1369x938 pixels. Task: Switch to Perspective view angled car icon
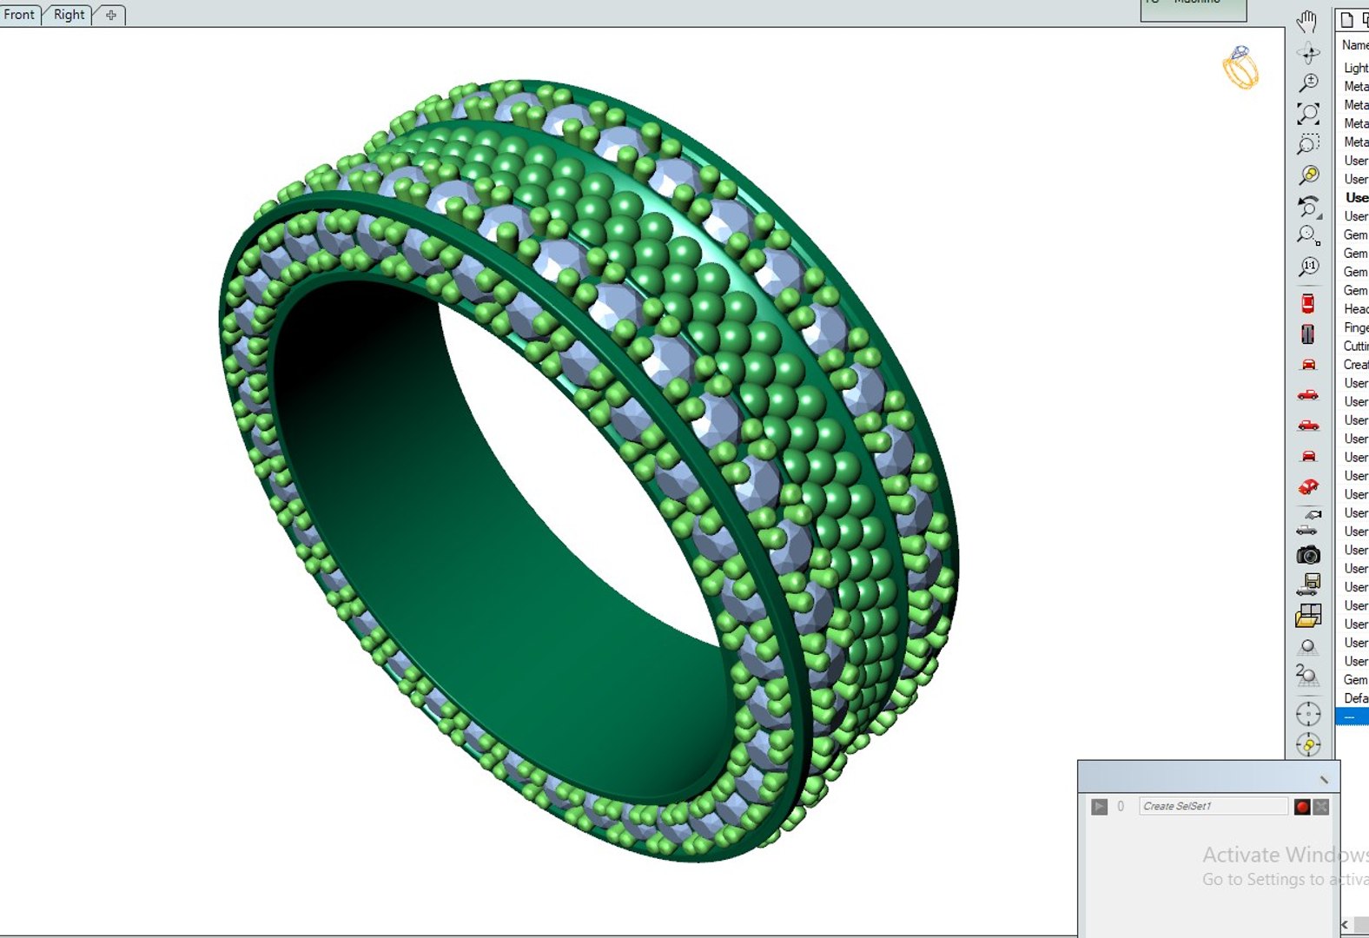tap(1308, 486)
